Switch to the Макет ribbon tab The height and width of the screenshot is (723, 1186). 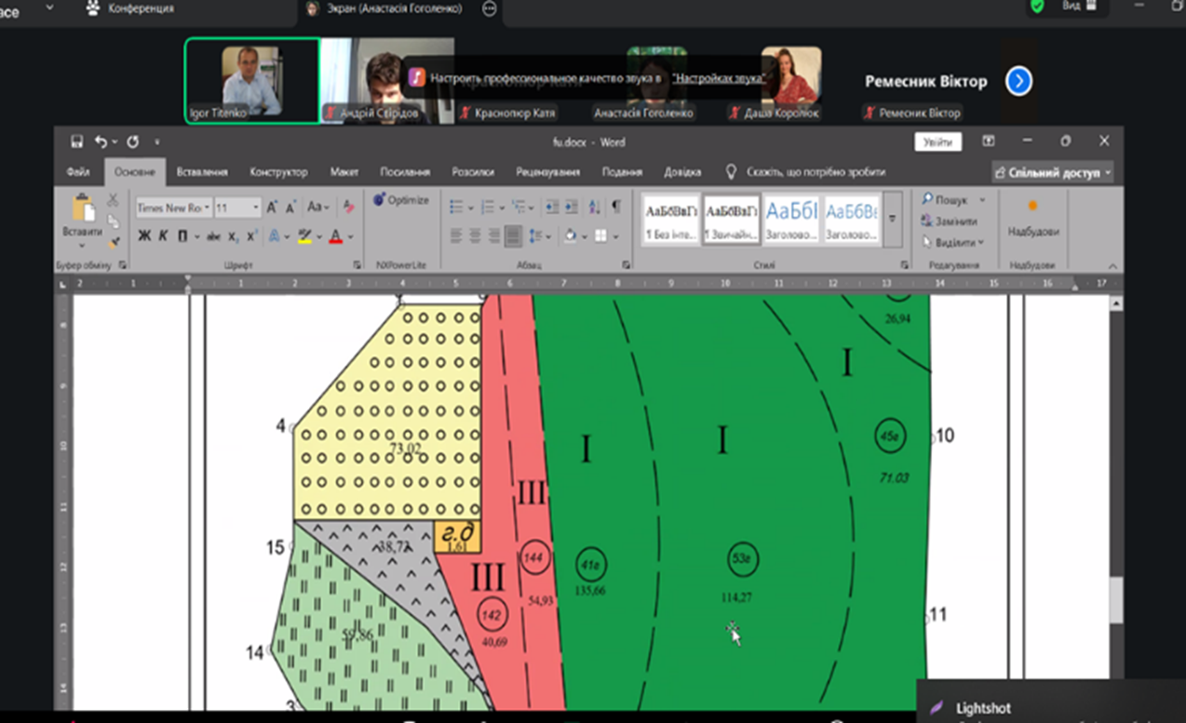point(344,172)
